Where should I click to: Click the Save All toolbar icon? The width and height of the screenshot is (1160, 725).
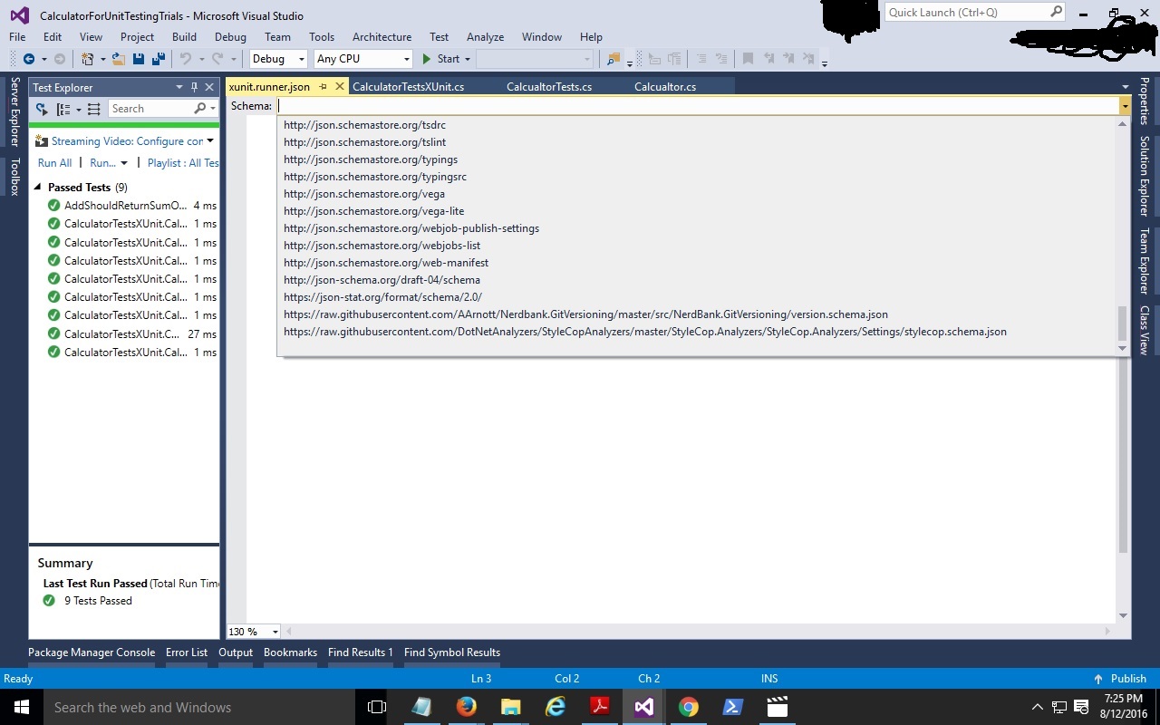(159, 59)
